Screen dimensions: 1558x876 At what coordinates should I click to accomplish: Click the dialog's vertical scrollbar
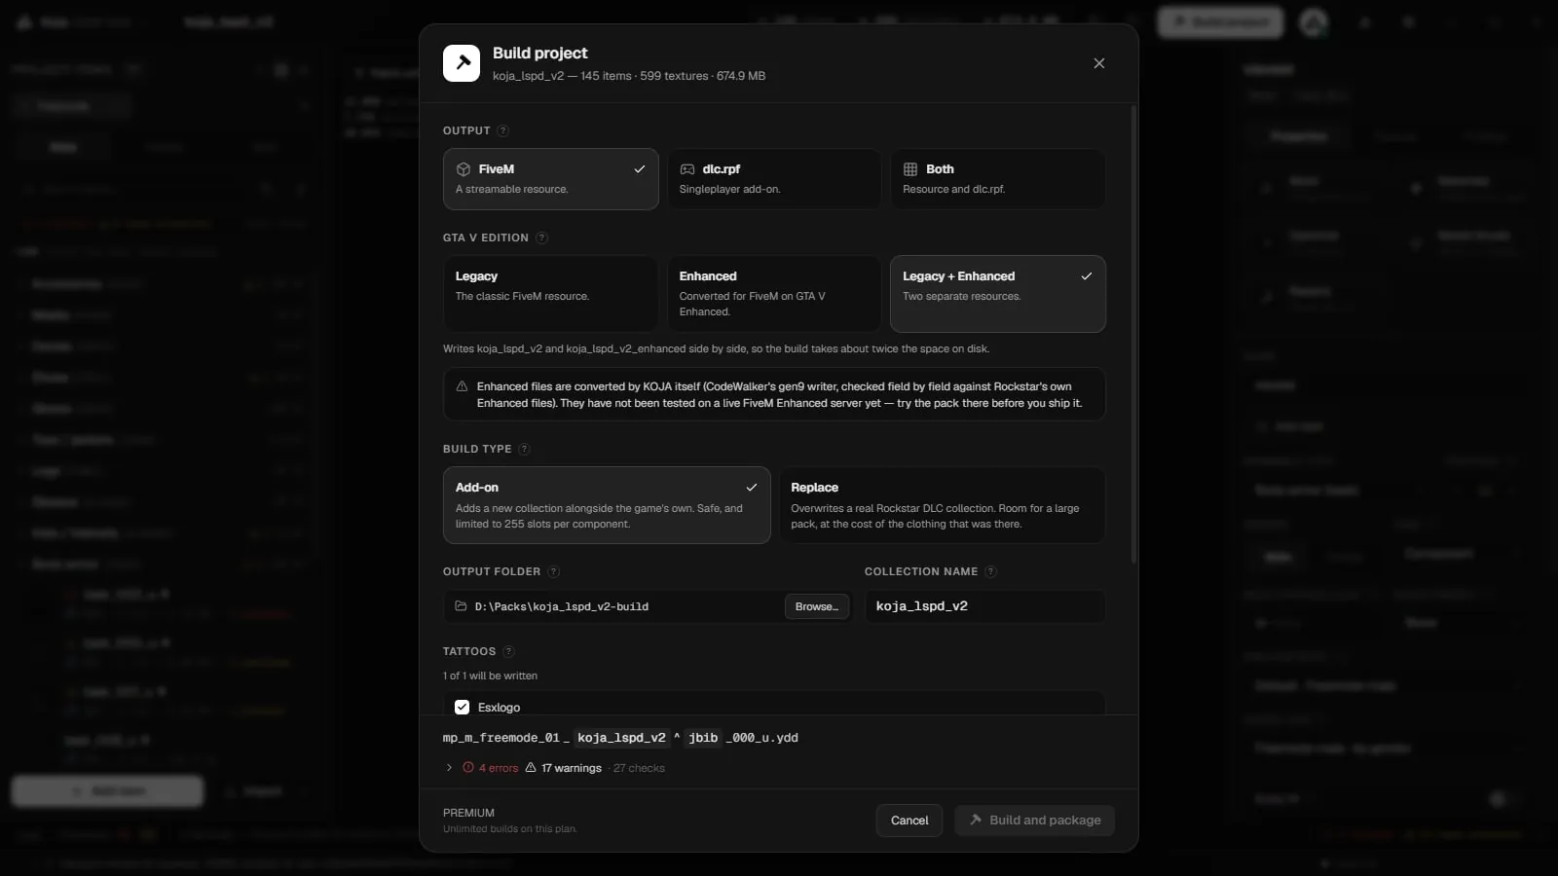click(x=1133, y=336)
